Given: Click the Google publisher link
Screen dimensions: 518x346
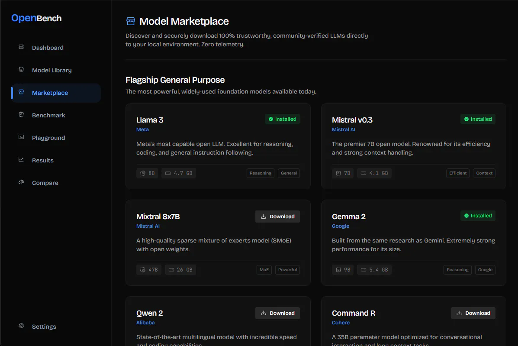Looking at the screenshot, I should [341, 226].
